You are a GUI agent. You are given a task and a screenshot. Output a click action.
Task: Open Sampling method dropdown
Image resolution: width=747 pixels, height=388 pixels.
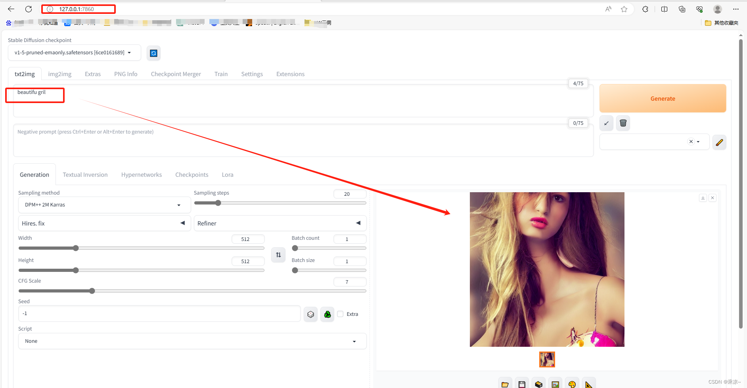pos(105,205)
